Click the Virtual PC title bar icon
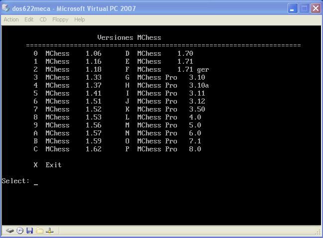The image size is (323, 238). pyautogui.click(x=6, y=8)
